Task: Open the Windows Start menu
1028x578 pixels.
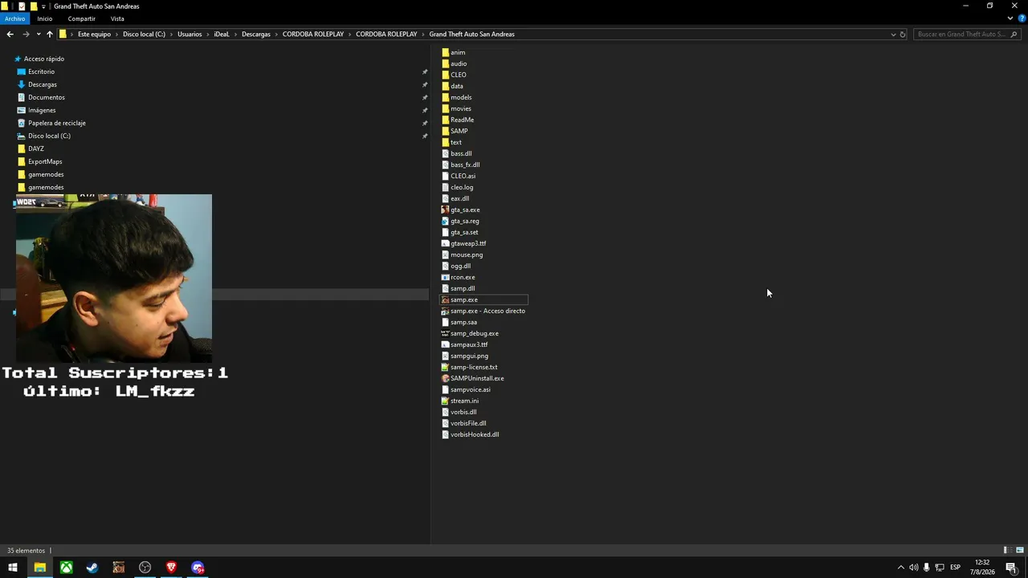Action: pos(13,568)
